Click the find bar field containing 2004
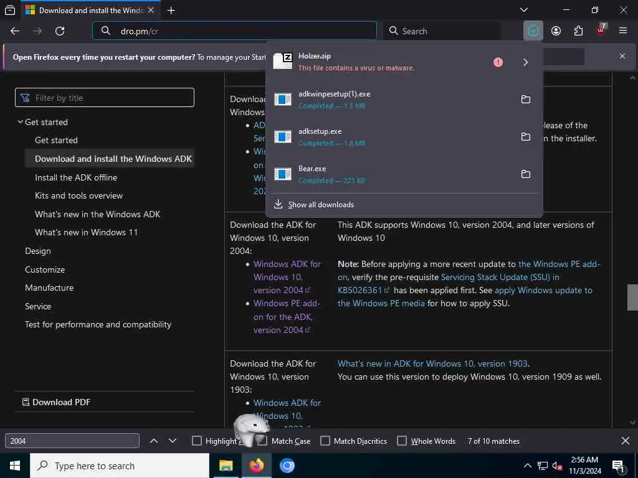 pos(72,441)
